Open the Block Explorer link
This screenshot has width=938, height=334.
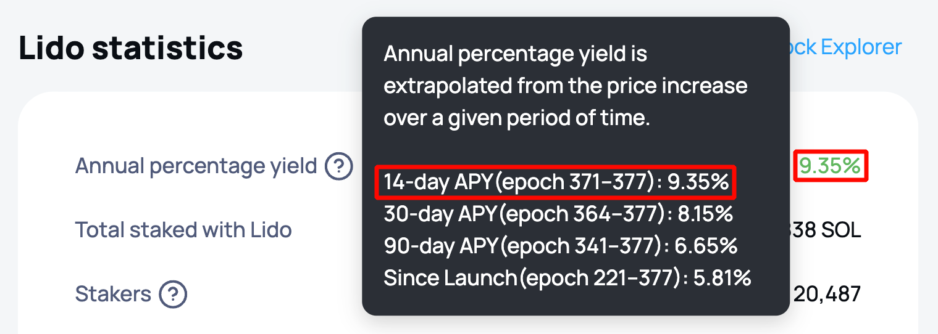click(846, 47)
